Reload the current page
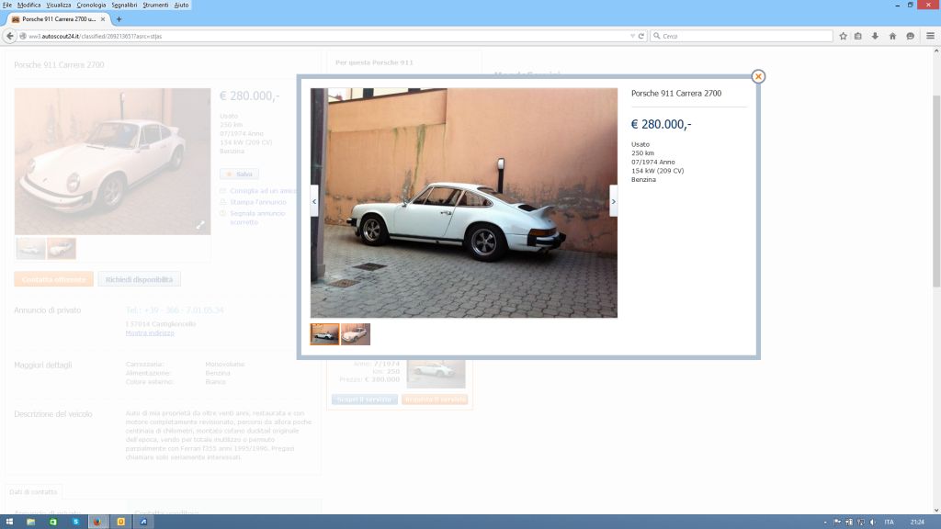This screenshot has width=941, height=529. 641,36
